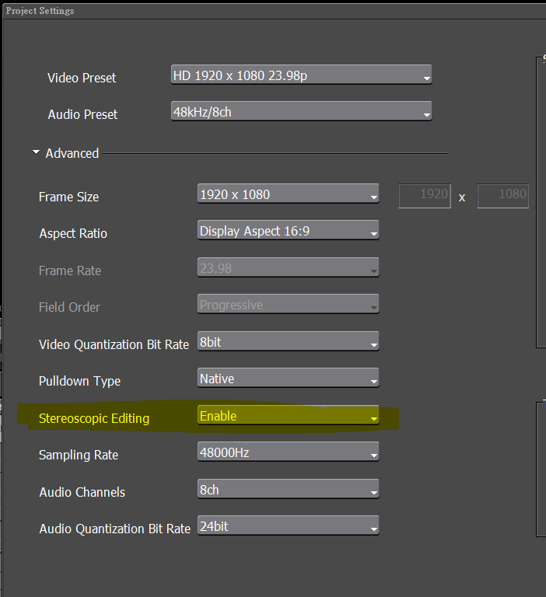
Task: Open the Sampling Rate dropdown
Action: [288, 453]
